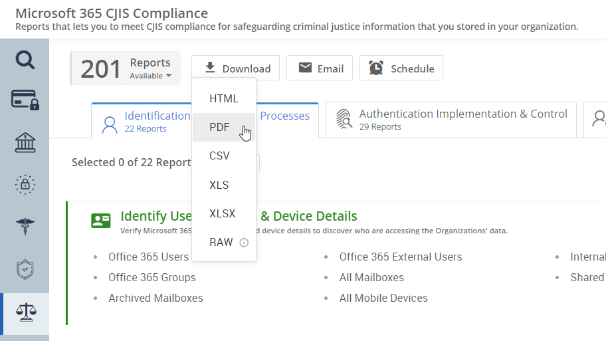This screenshot has height=341, width=606.
Task: Choose PDF from the download menu
Action: click(219, 128)
